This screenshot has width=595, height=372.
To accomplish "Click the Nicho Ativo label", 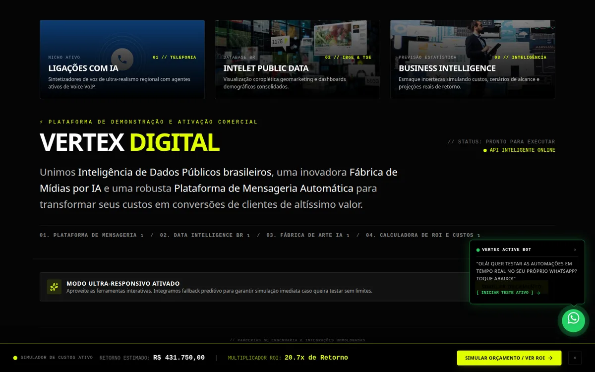I will [x=64, y=58].
